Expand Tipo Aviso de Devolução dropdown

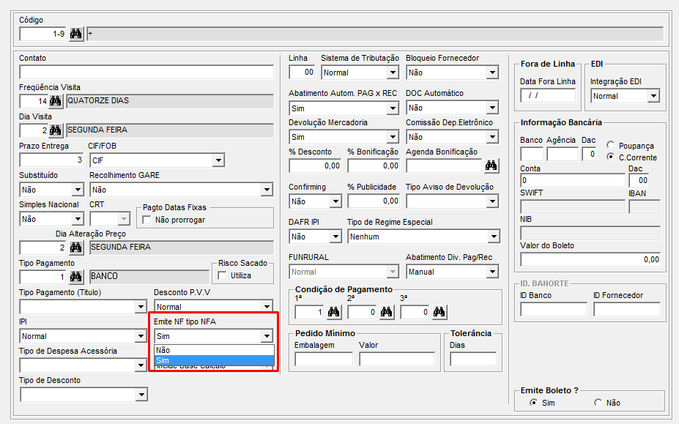click(492, 201)
